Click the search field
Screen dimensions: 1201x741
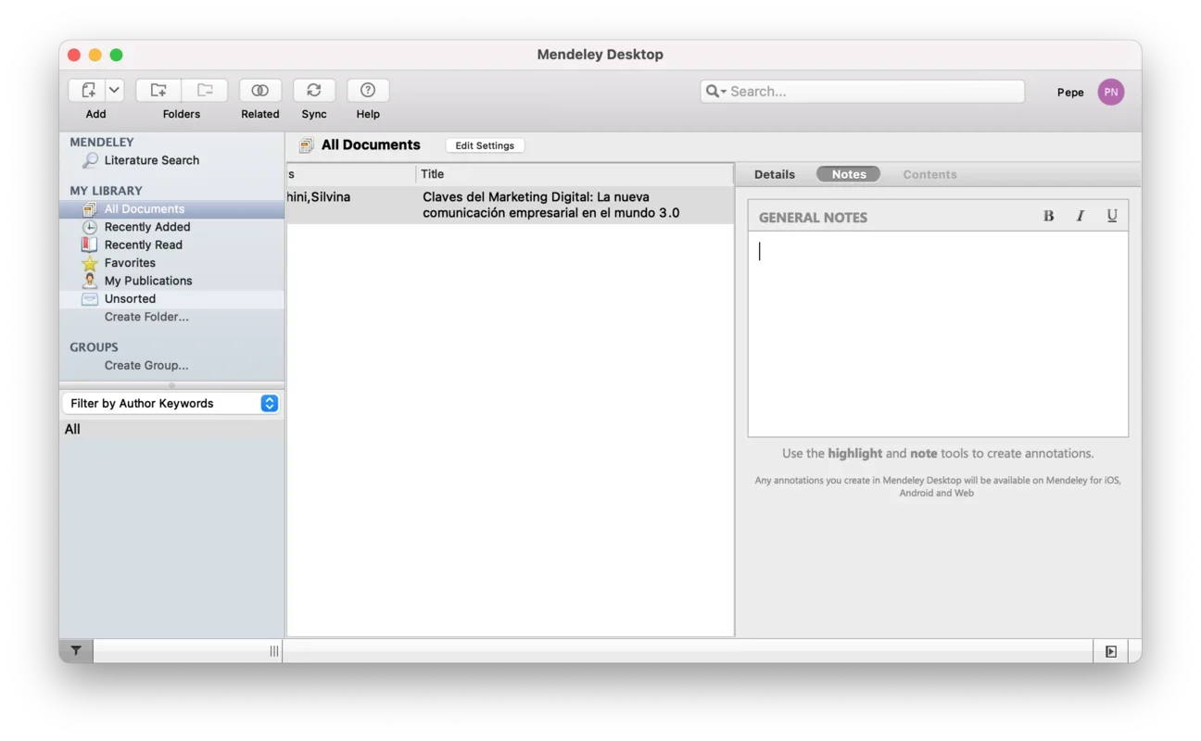point(862,91)
